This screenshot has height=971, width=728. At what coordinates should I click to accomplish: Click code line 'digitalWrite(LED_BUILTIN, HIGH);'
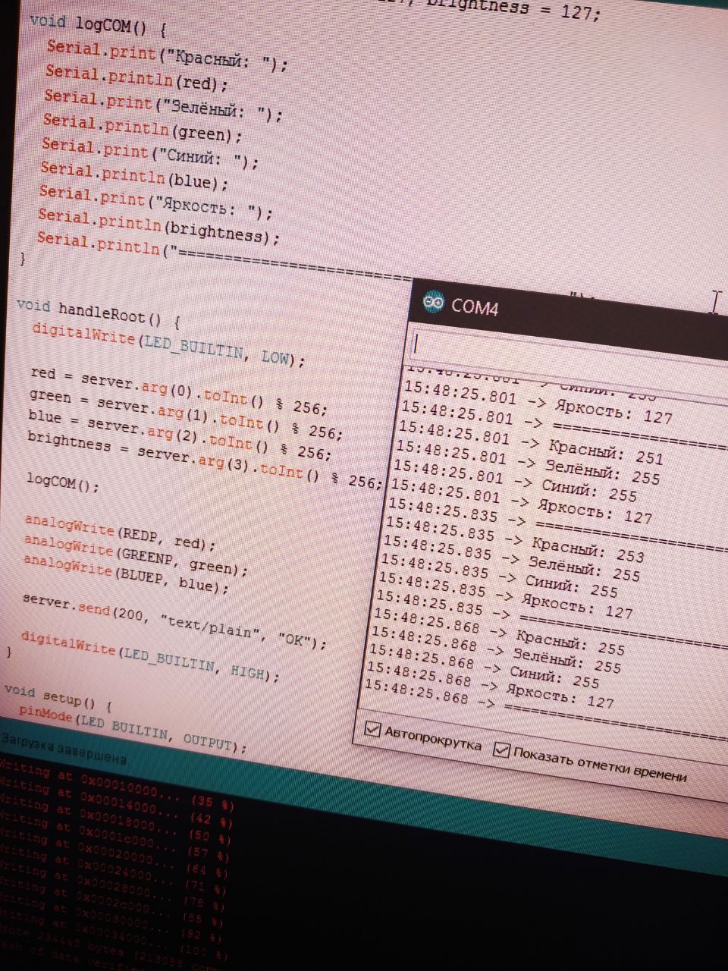[x=149, y=655]
